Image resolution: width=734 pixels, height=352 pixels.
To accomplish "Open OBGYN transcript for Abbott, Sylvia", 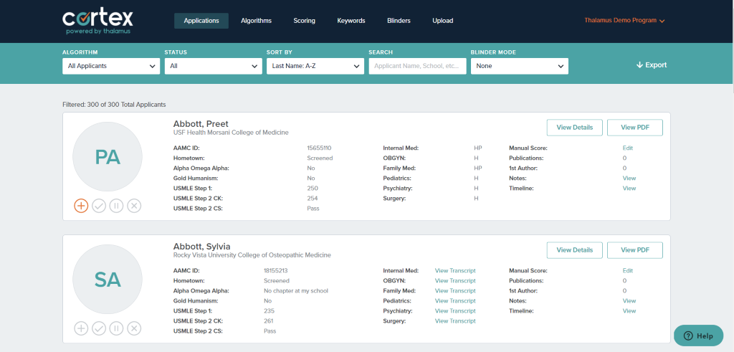I will pyautogui.click(x=455, y=281).
